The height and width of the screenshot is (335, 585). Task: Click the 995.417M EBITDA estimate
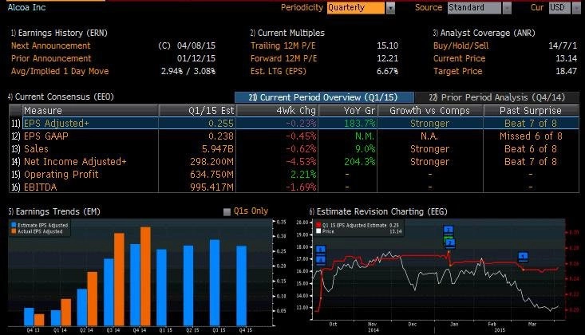tap(212, 187)
